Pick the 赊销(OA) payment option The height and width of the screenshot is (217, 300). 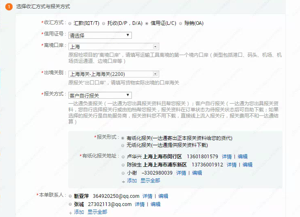[x=181, y=23]
